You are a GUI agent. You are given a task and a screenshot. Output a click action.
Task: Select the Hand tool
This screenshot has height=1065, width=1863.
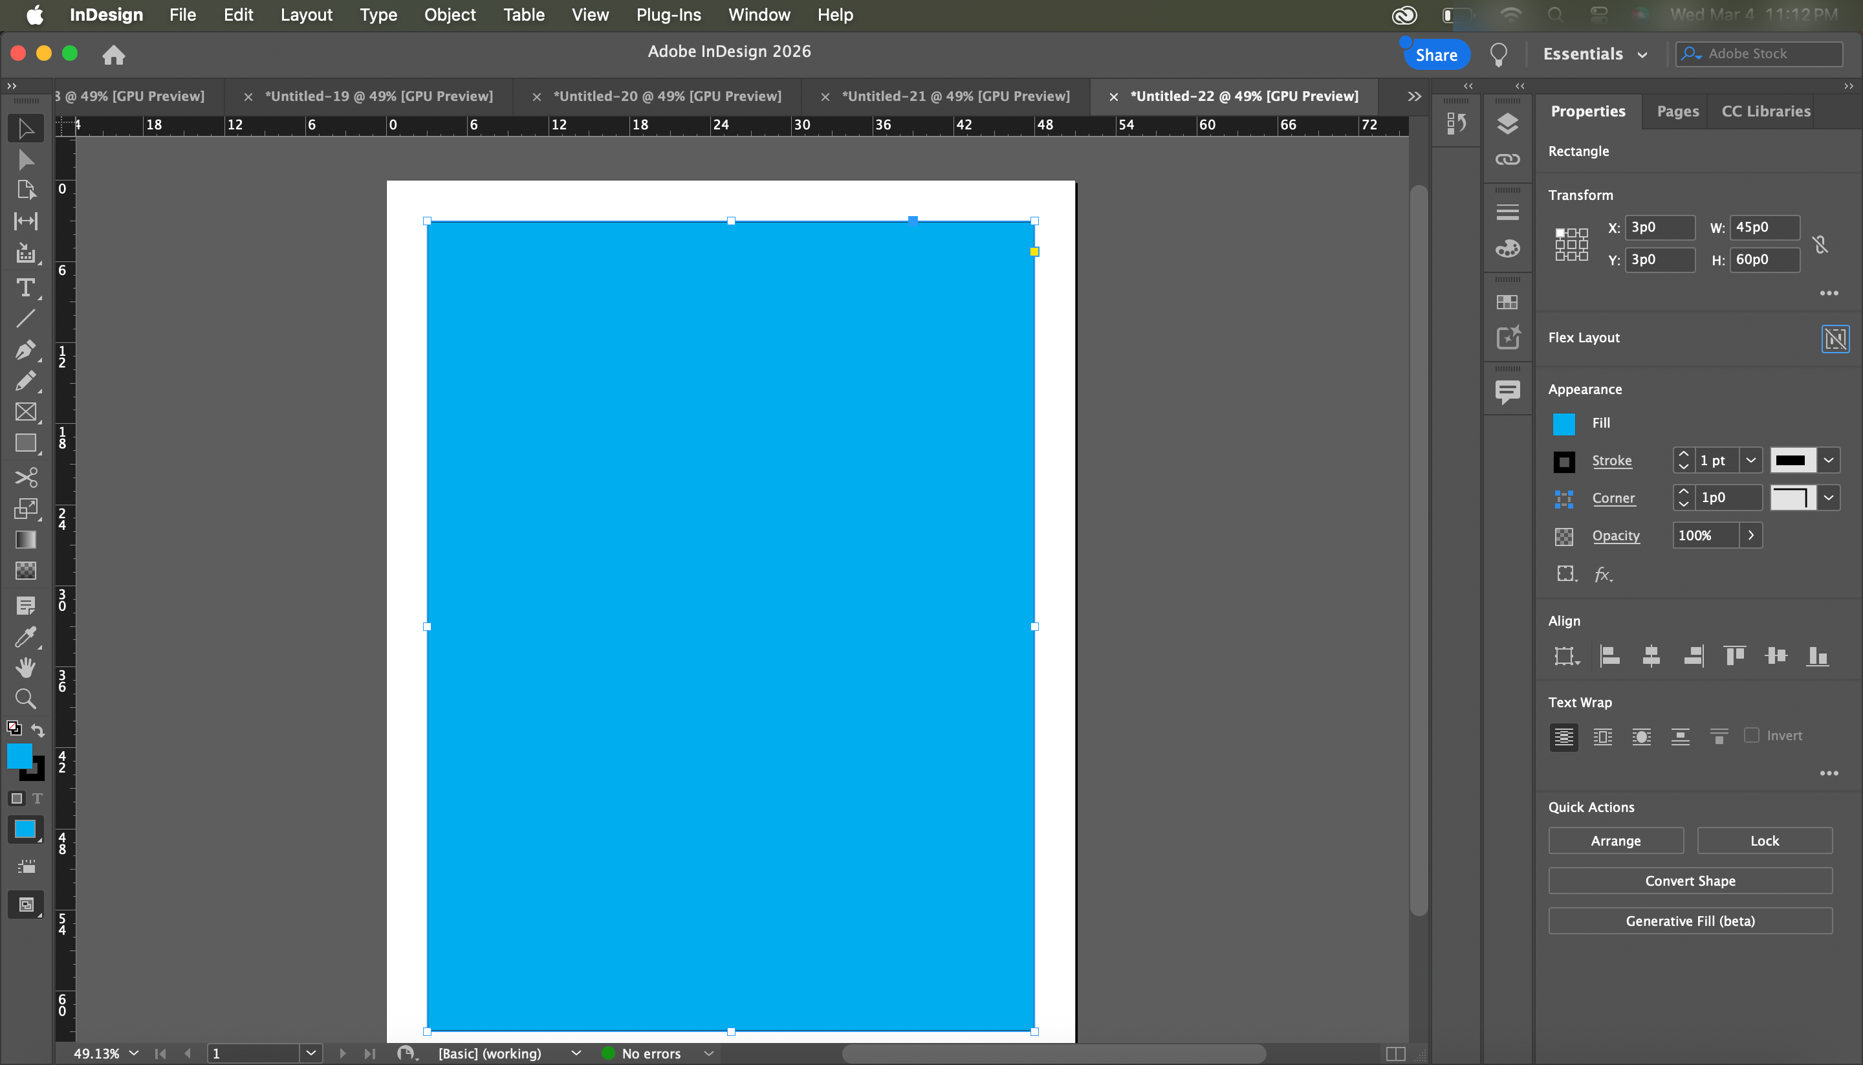tap(26, 667)
